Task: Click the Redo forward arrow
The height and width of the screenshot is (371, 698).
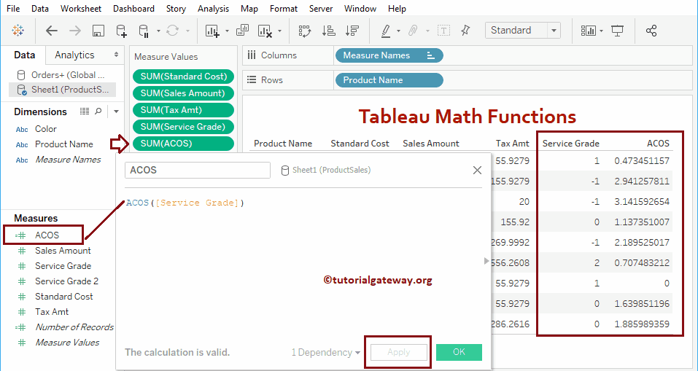Action: click(x=75, y=31)
